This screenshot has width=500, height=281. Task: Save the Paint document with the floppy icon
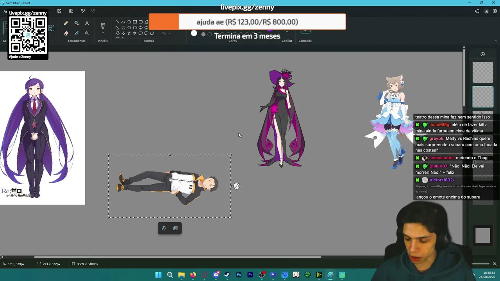59,11
